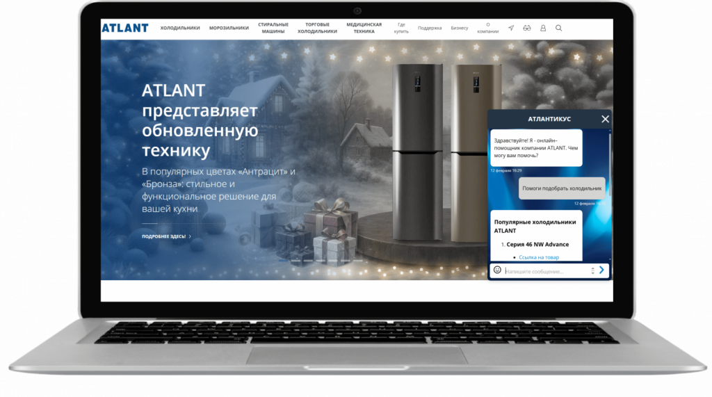712x397 pixels.
Task: Click the glasses accessibility icon
Action: tap(527, 29)
